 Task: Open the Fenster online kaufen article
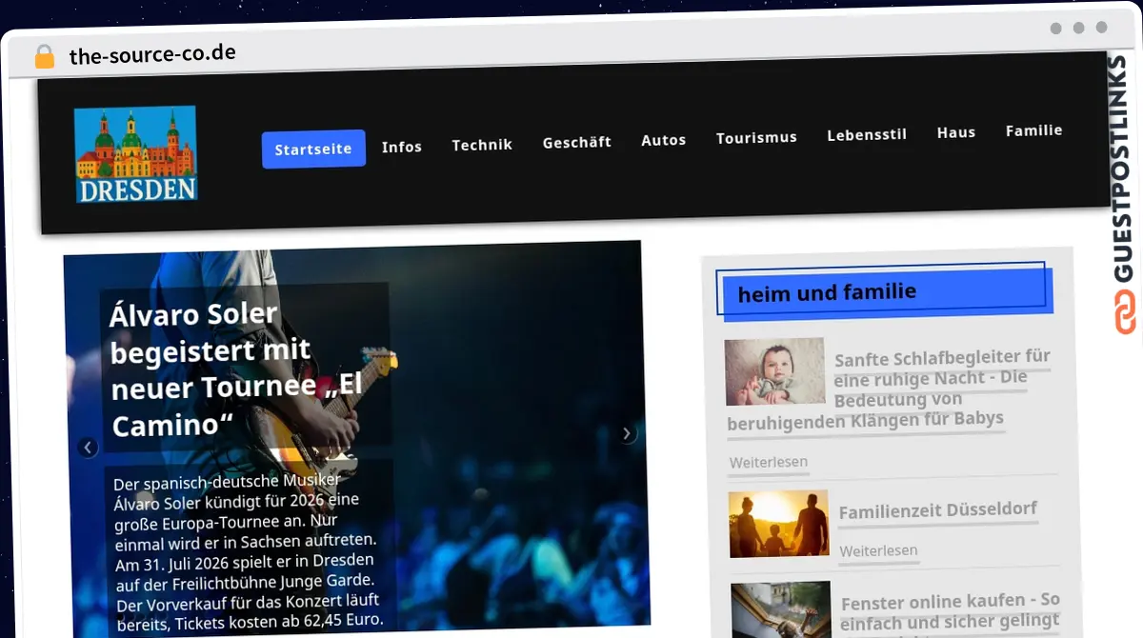(x=950, y=611)
